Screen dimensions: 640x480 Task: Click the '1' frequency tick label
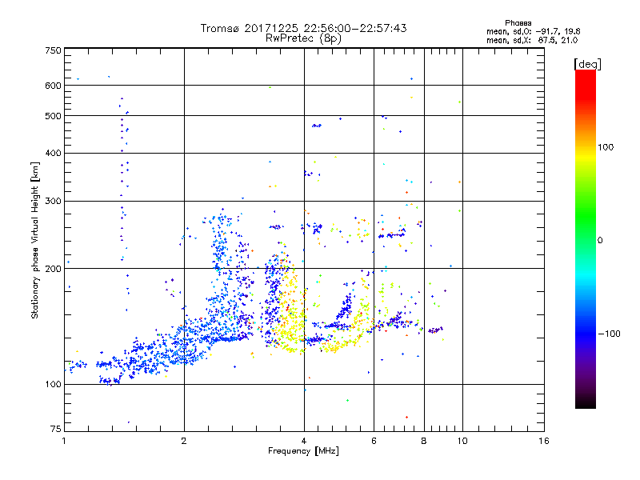pyautogui.click(x=64, y=441)
